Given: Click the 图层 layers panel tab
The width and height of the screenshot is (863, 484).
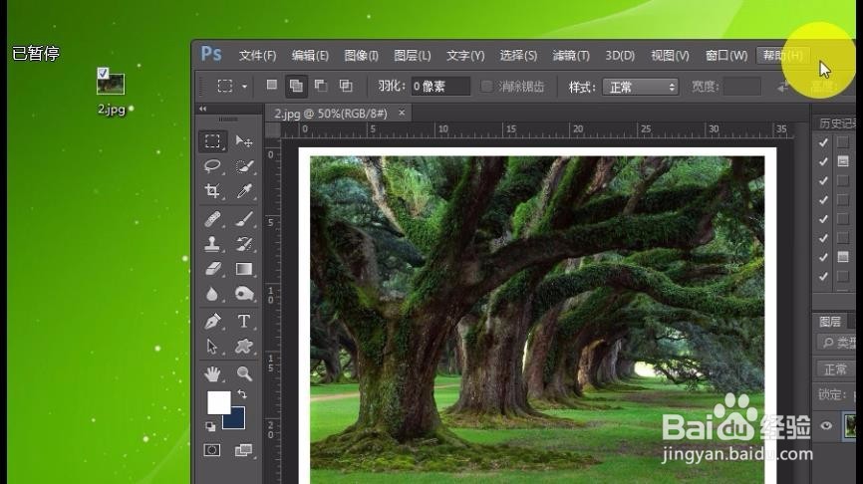Looking at the screenshot, I should [x=830, y=322].
